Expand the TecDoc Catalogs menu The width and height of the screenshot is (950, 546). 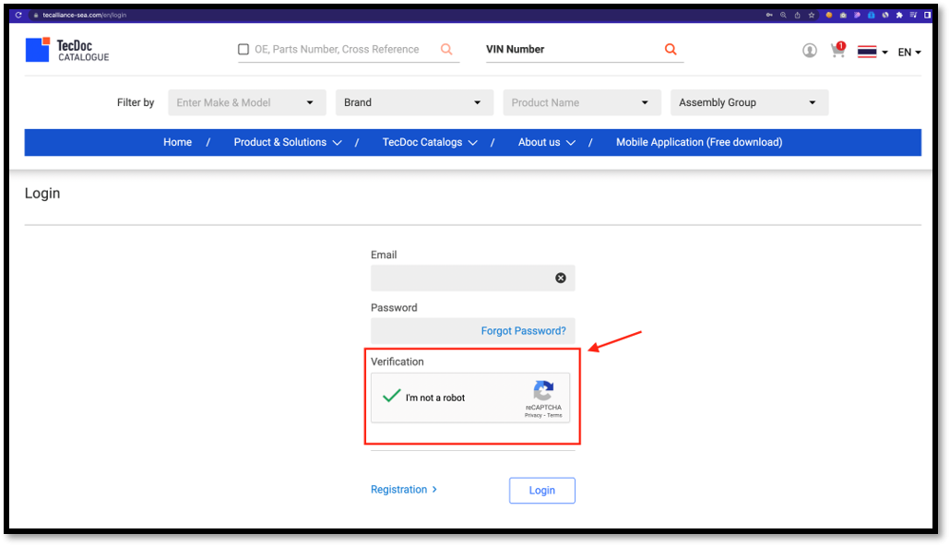click(x=430, y=142)
